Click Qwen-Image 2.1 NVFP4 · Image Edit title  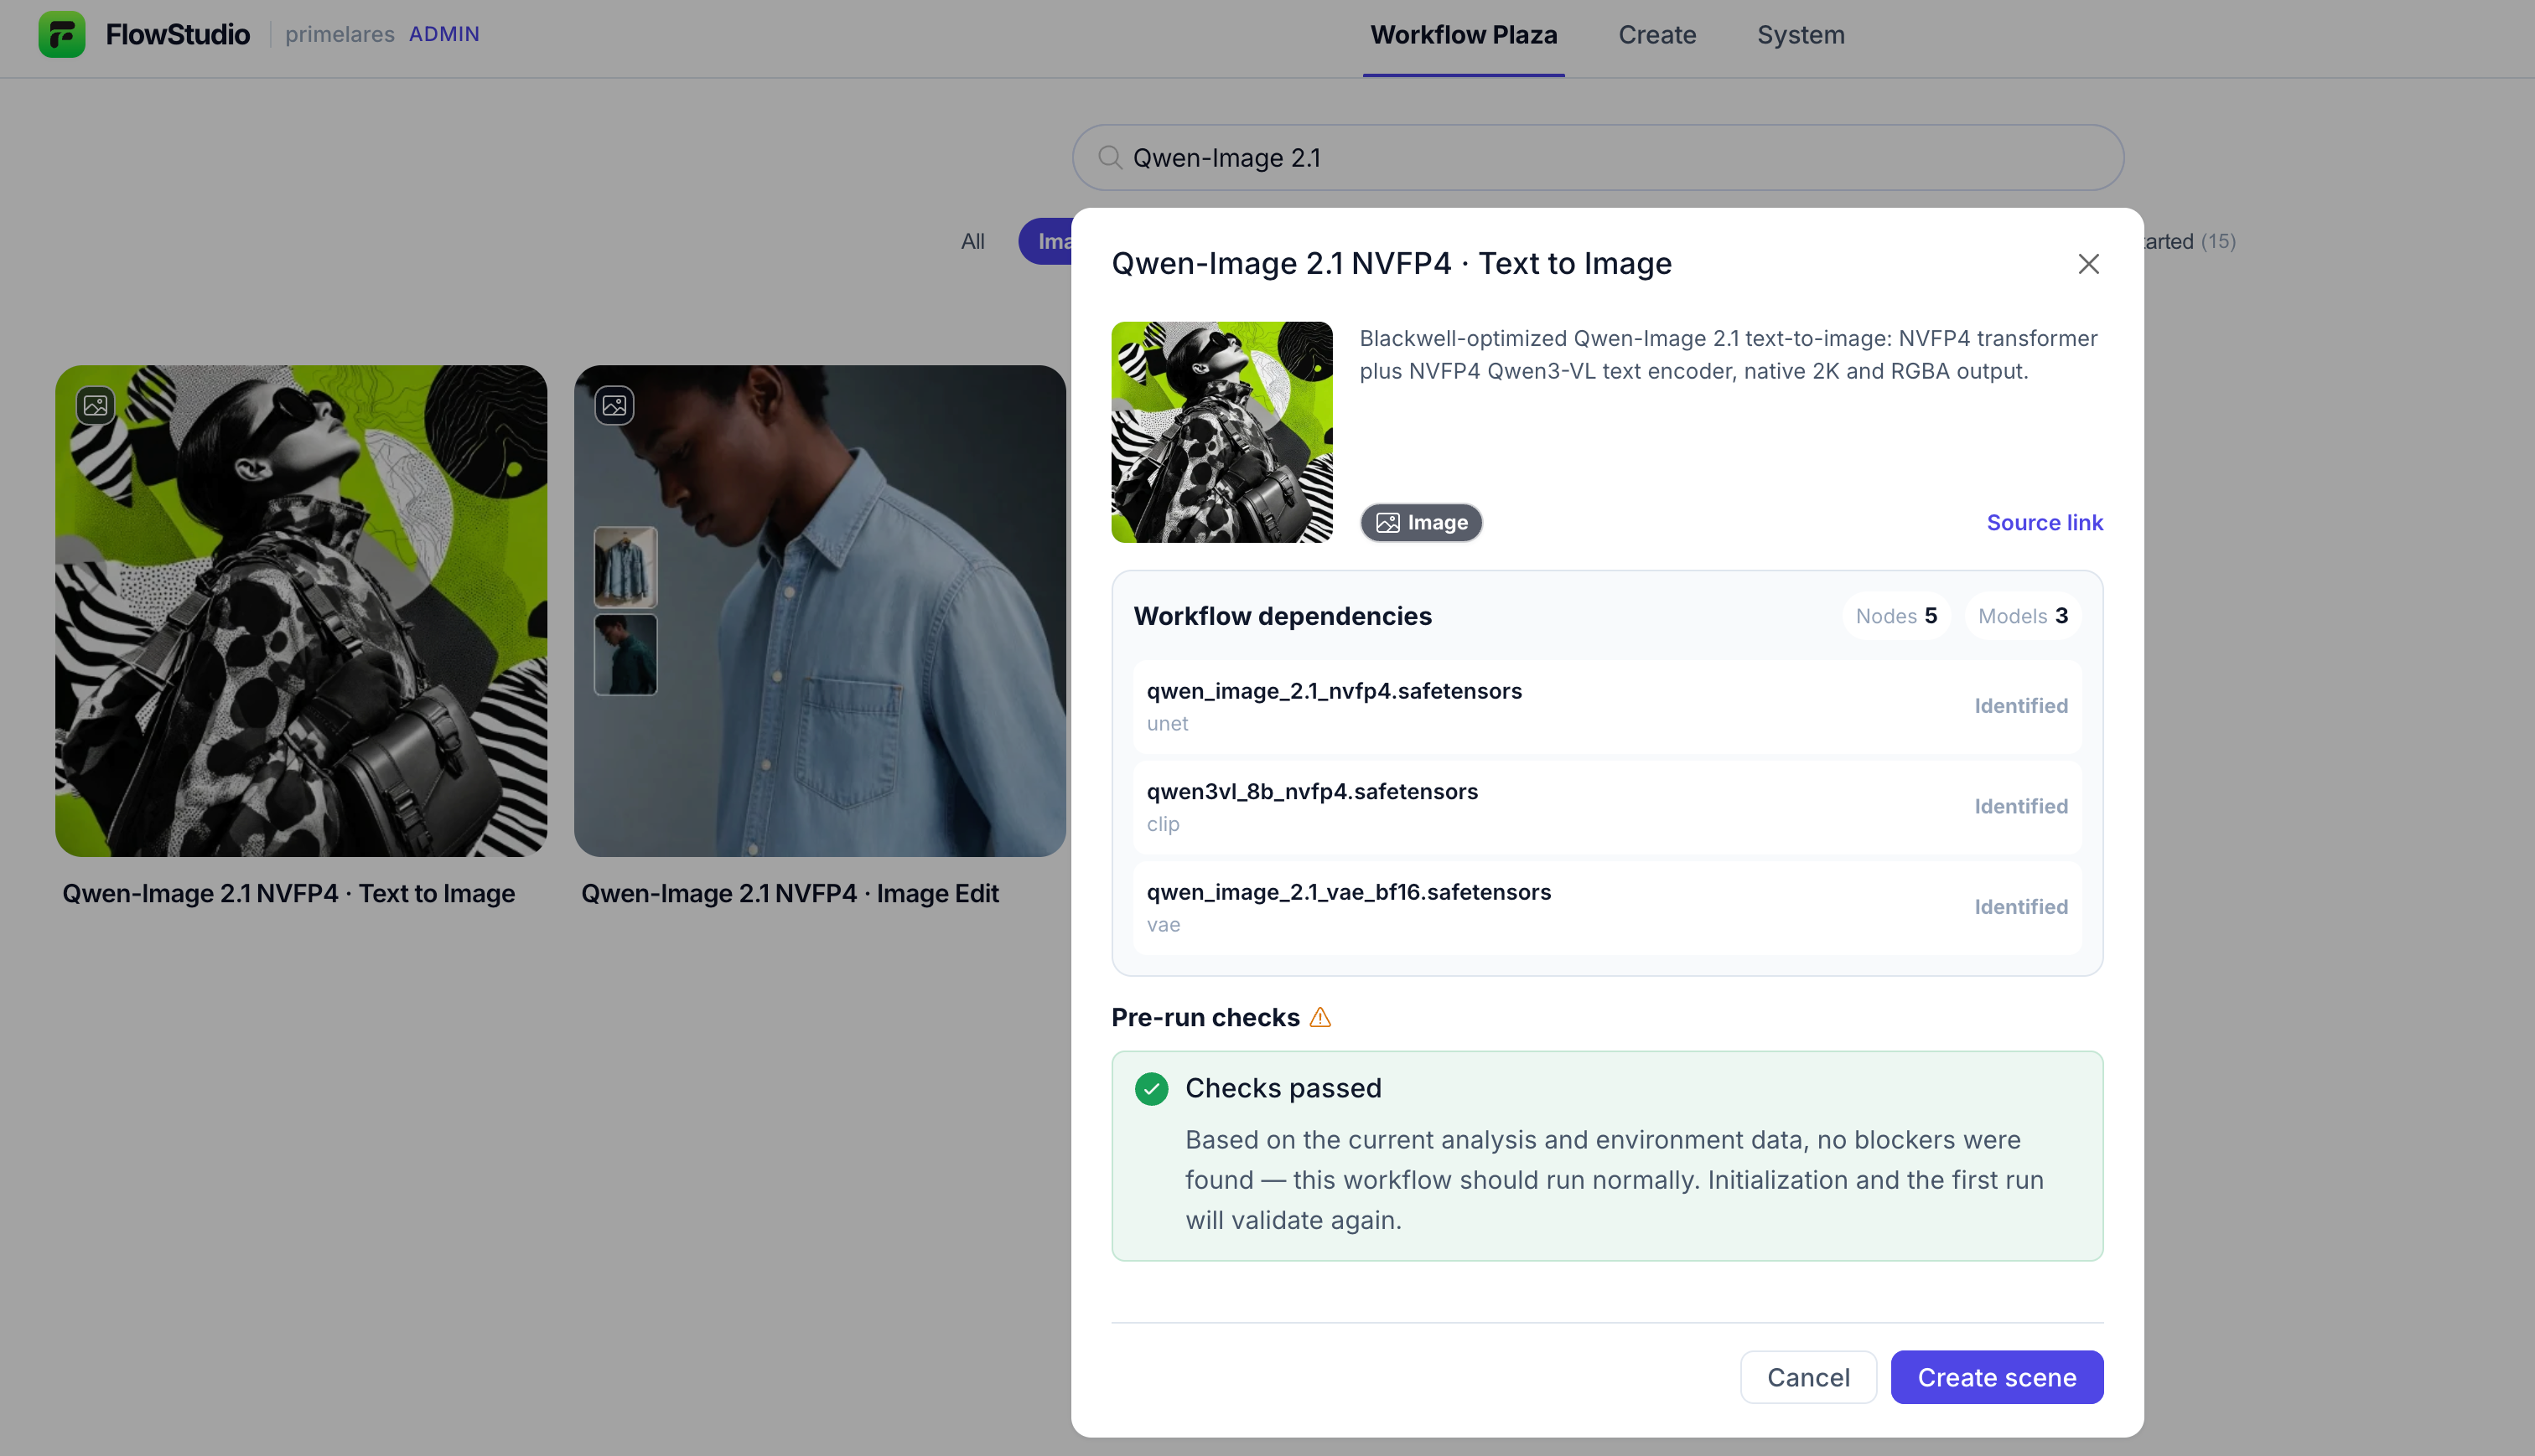(x=790, y=893)
